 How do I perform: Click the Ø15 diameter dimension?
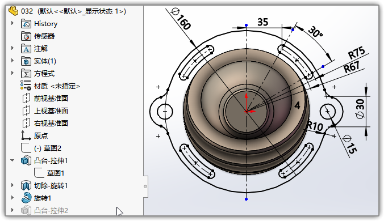[x=350, y=144]
